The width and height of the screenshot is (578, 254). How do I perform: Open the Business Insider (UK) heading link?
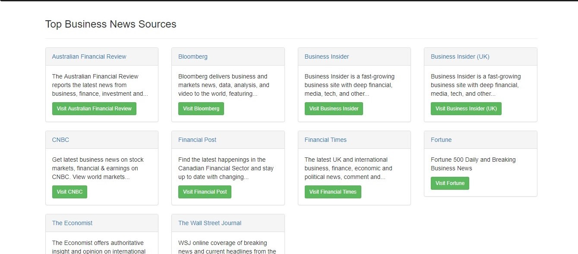coord(460,56)
